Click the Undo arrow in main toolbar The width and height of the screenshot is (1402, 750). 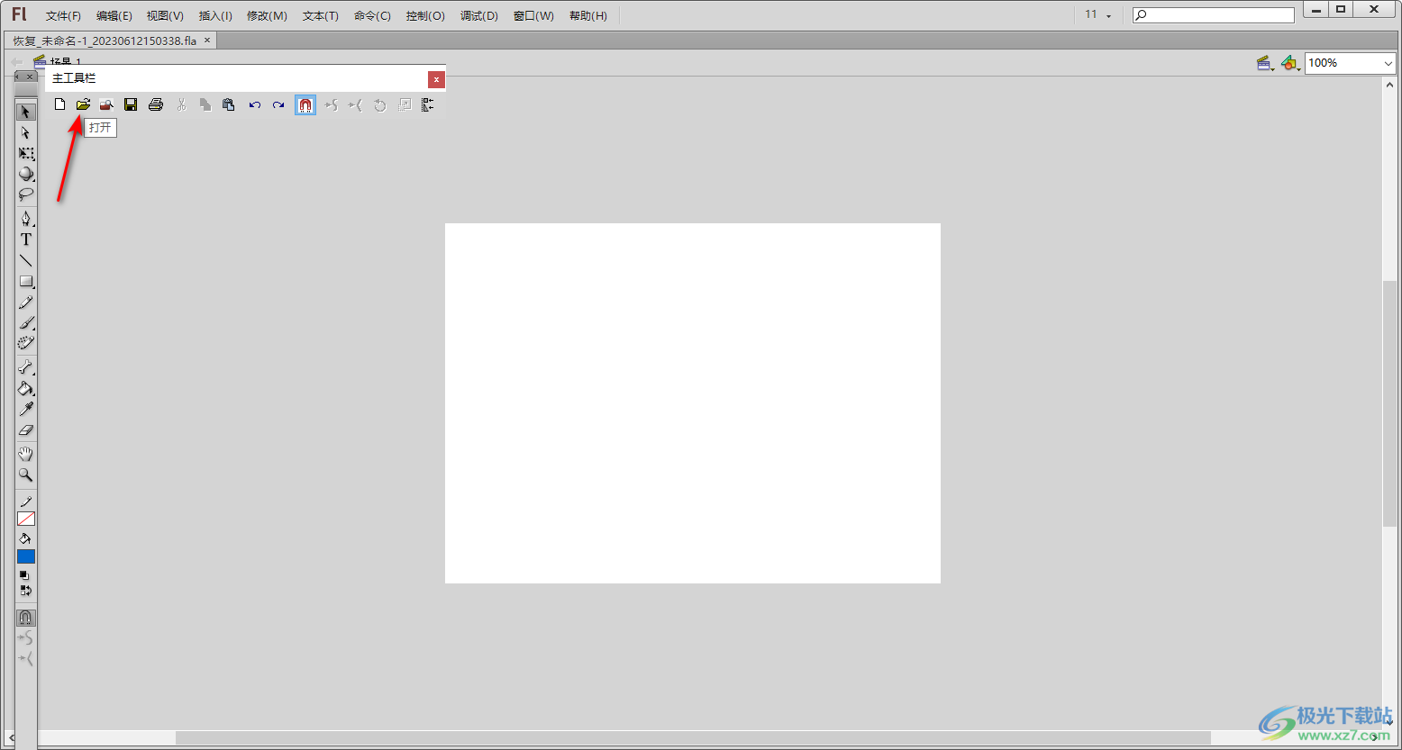255,105
